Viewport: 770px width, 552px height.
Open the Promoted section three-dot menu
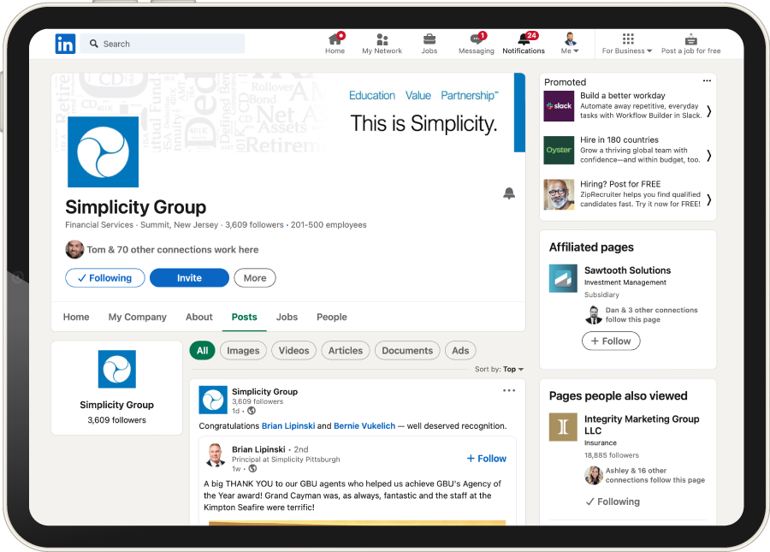tap(707, 80)
